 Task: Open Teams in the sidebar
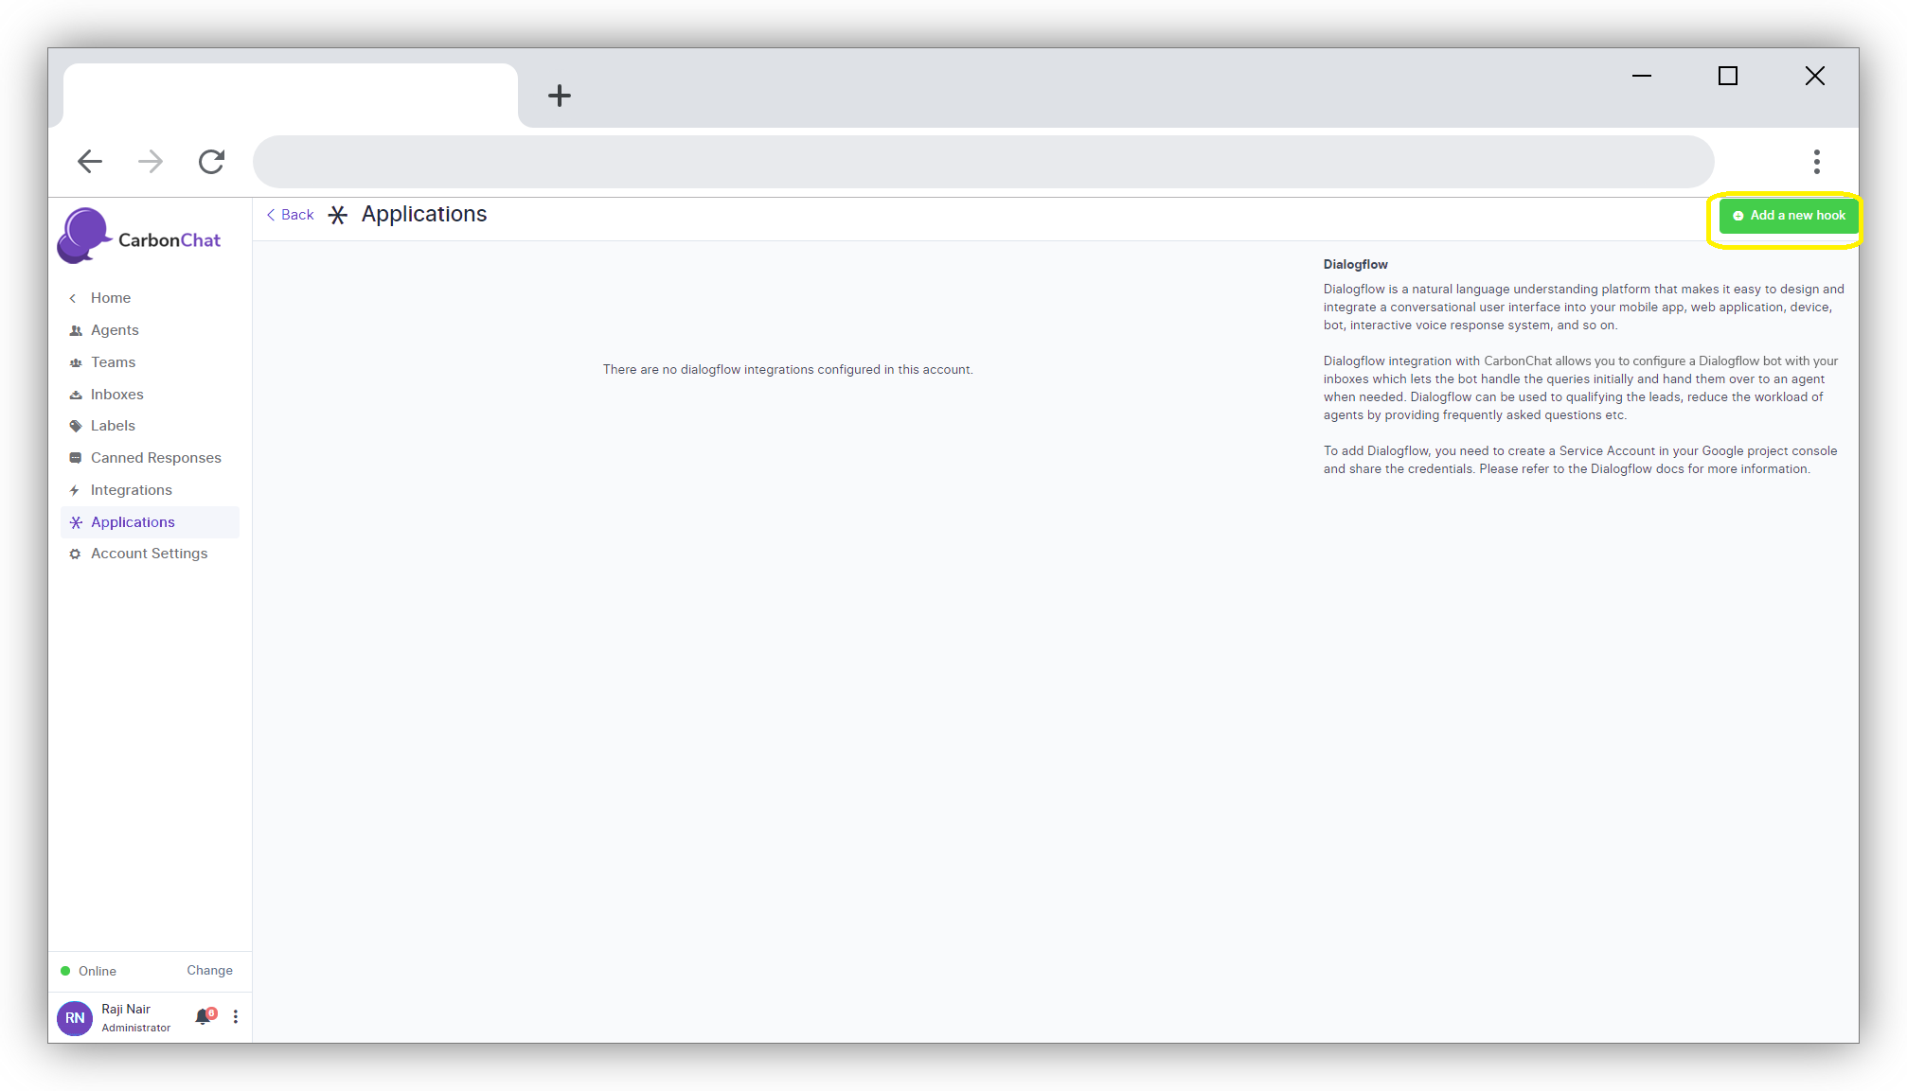[113, 362]
